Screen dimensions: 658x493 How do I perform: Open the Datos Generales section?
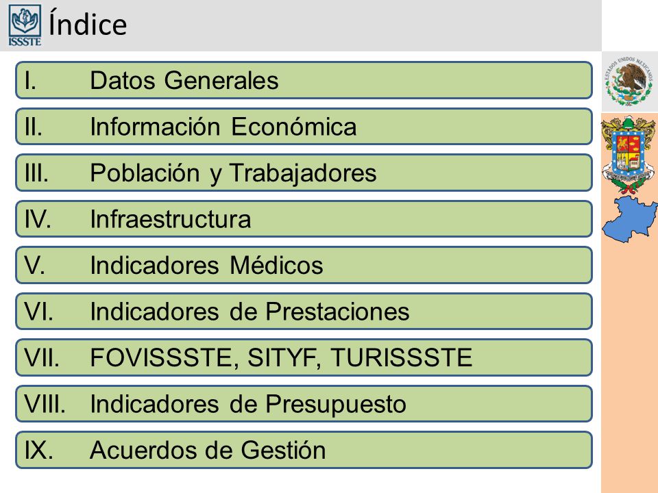304,80
